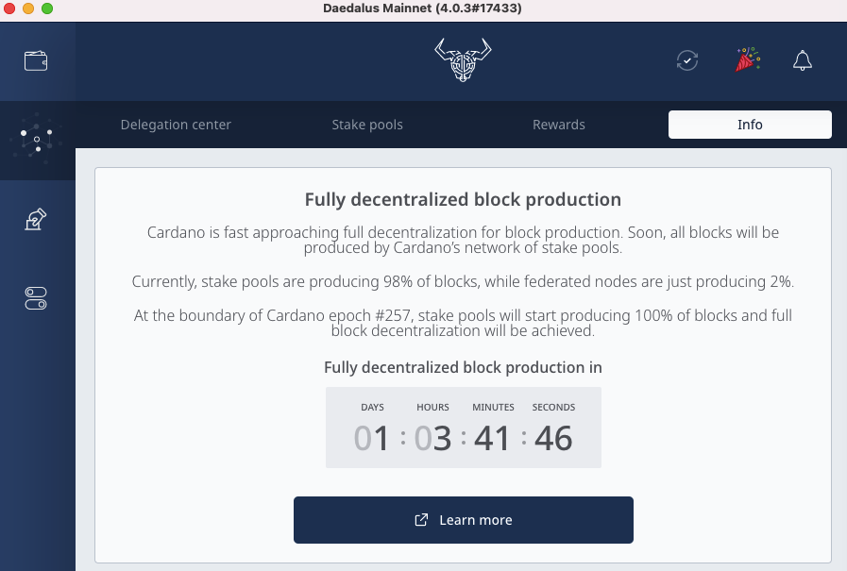Click the yellow minimize window button
This screenshot has width=847, height=571.
[x=28, y=8]
